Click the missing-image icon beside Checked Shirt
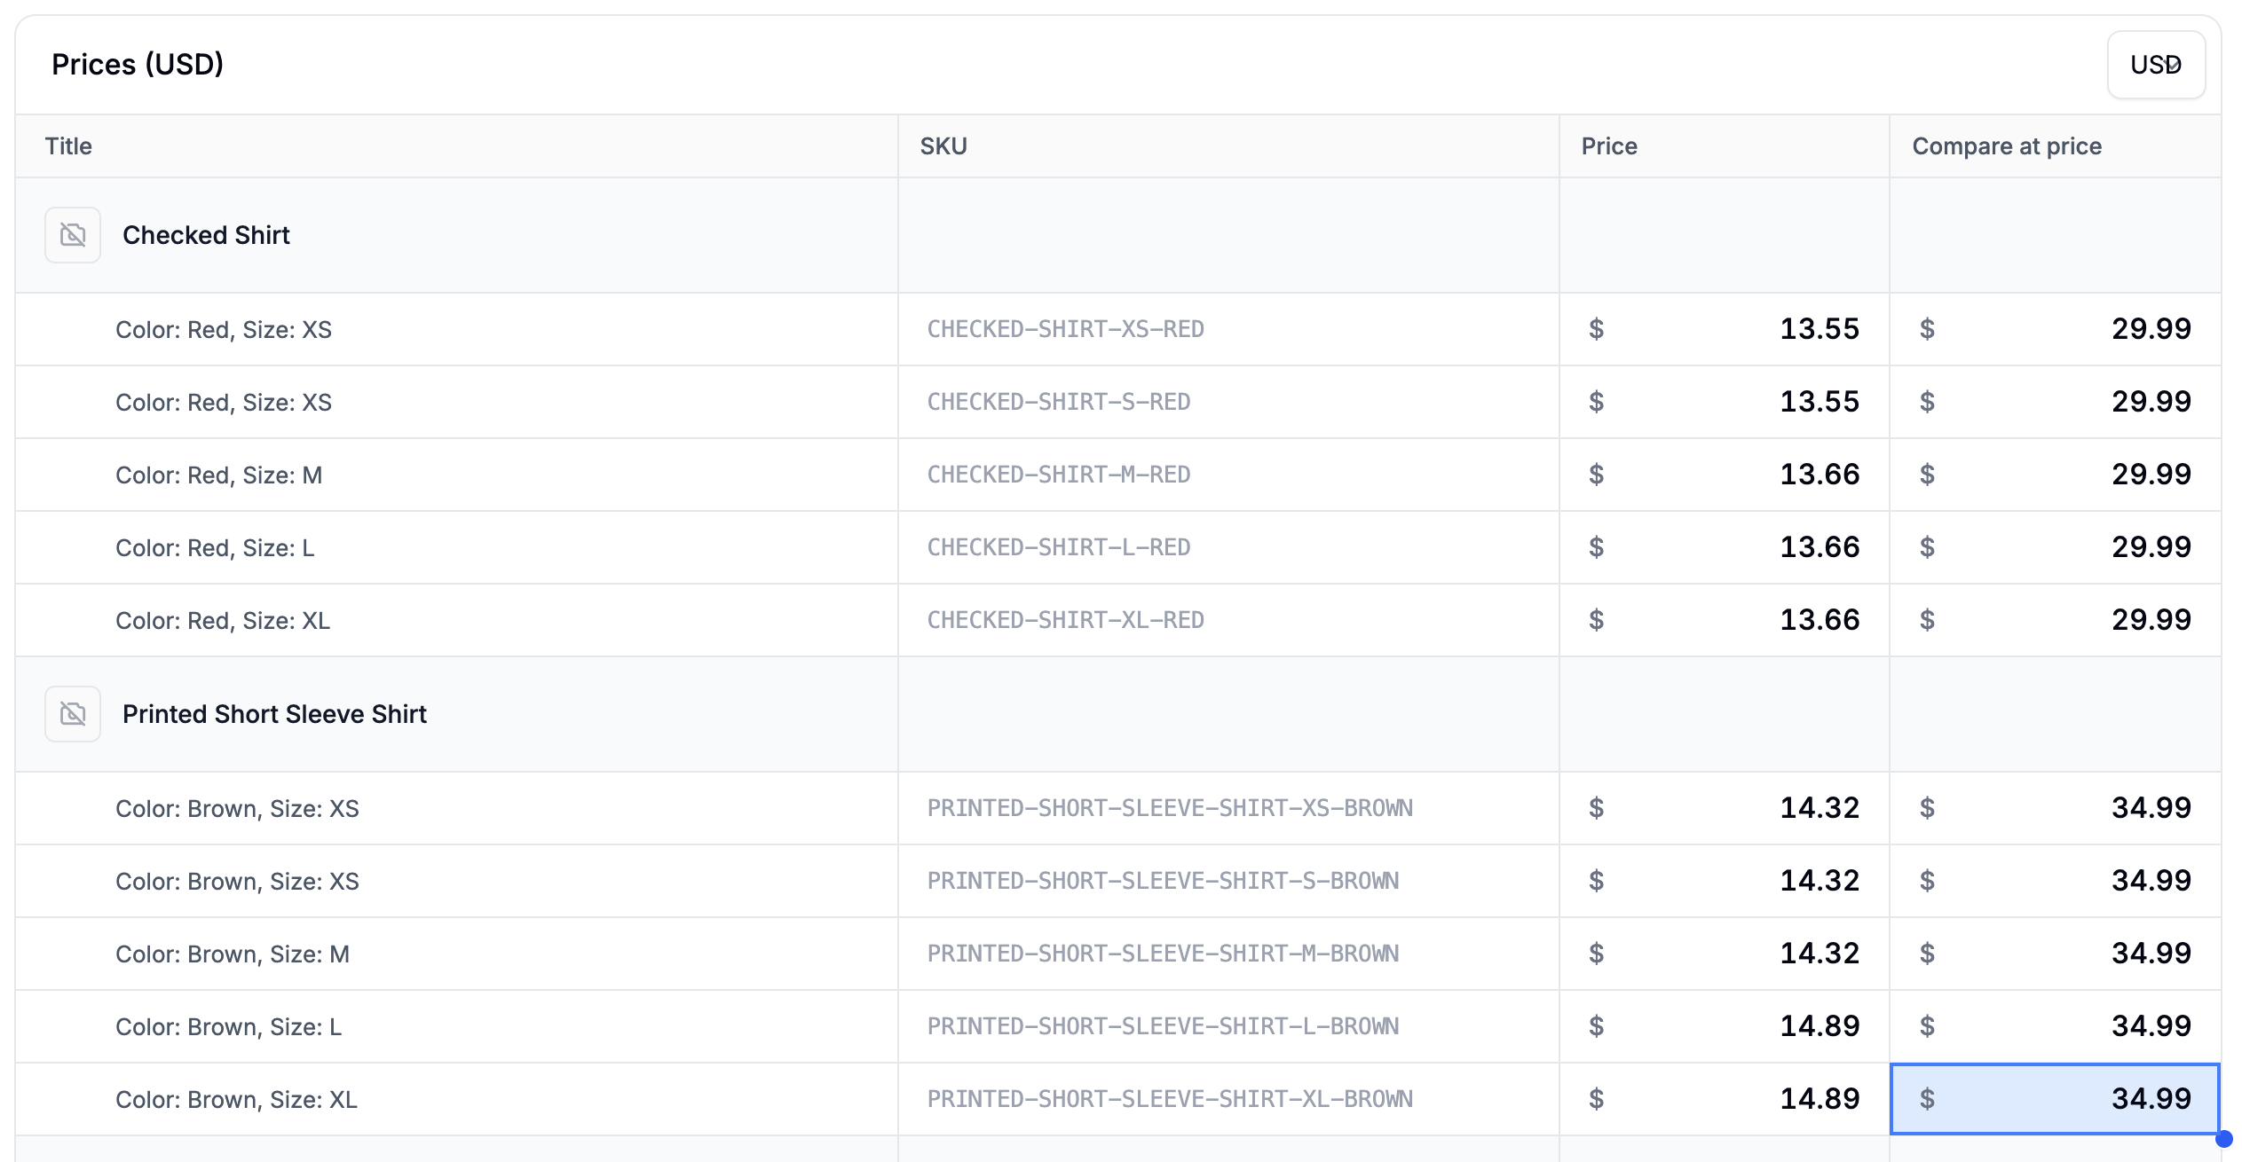 (x=72, y=234)
